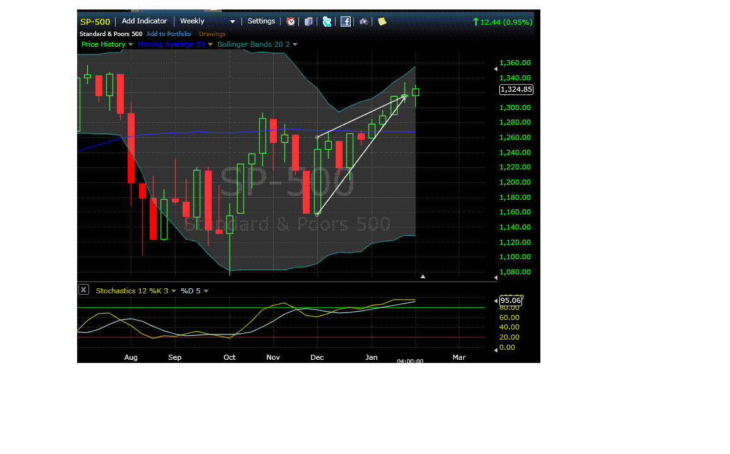This screenshot has width=730, height=454.
Task: Click the upper endpoint handle of the drawn trendline
Action: [x=317, y=137]
